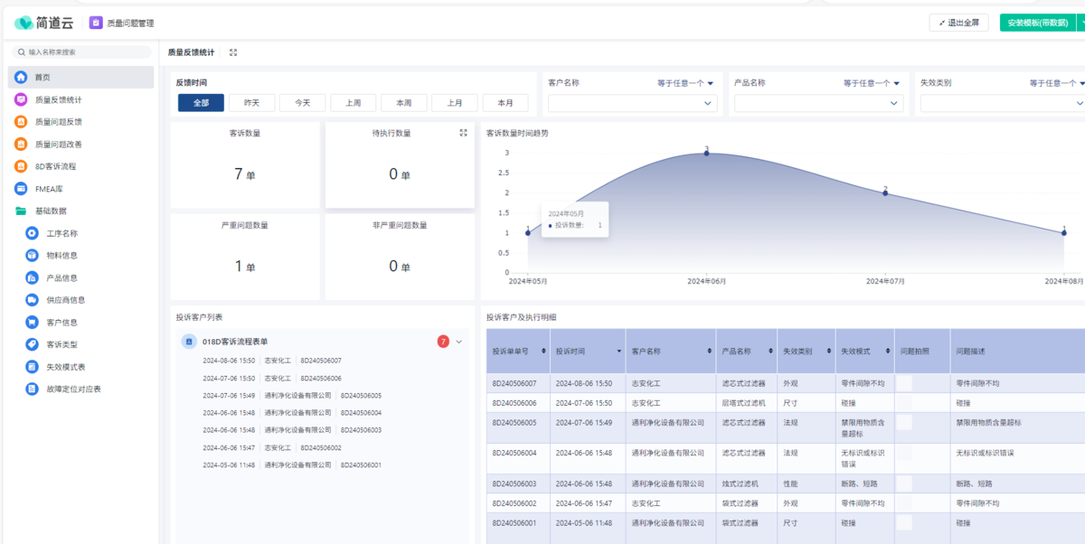This screenshot has height=544, width=1085.
Task: Open 质量反馈统计 sidebar icon
Action: pos(21,99)
